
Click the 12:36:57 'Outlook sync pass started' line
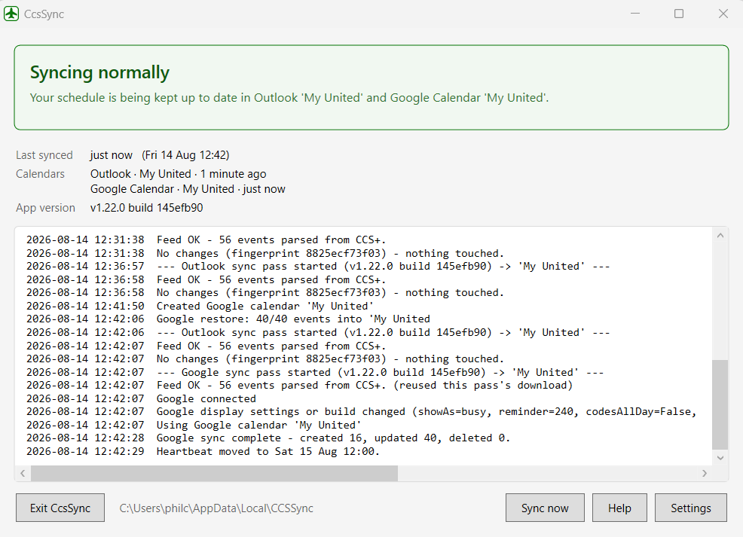(x=318, y=266)
